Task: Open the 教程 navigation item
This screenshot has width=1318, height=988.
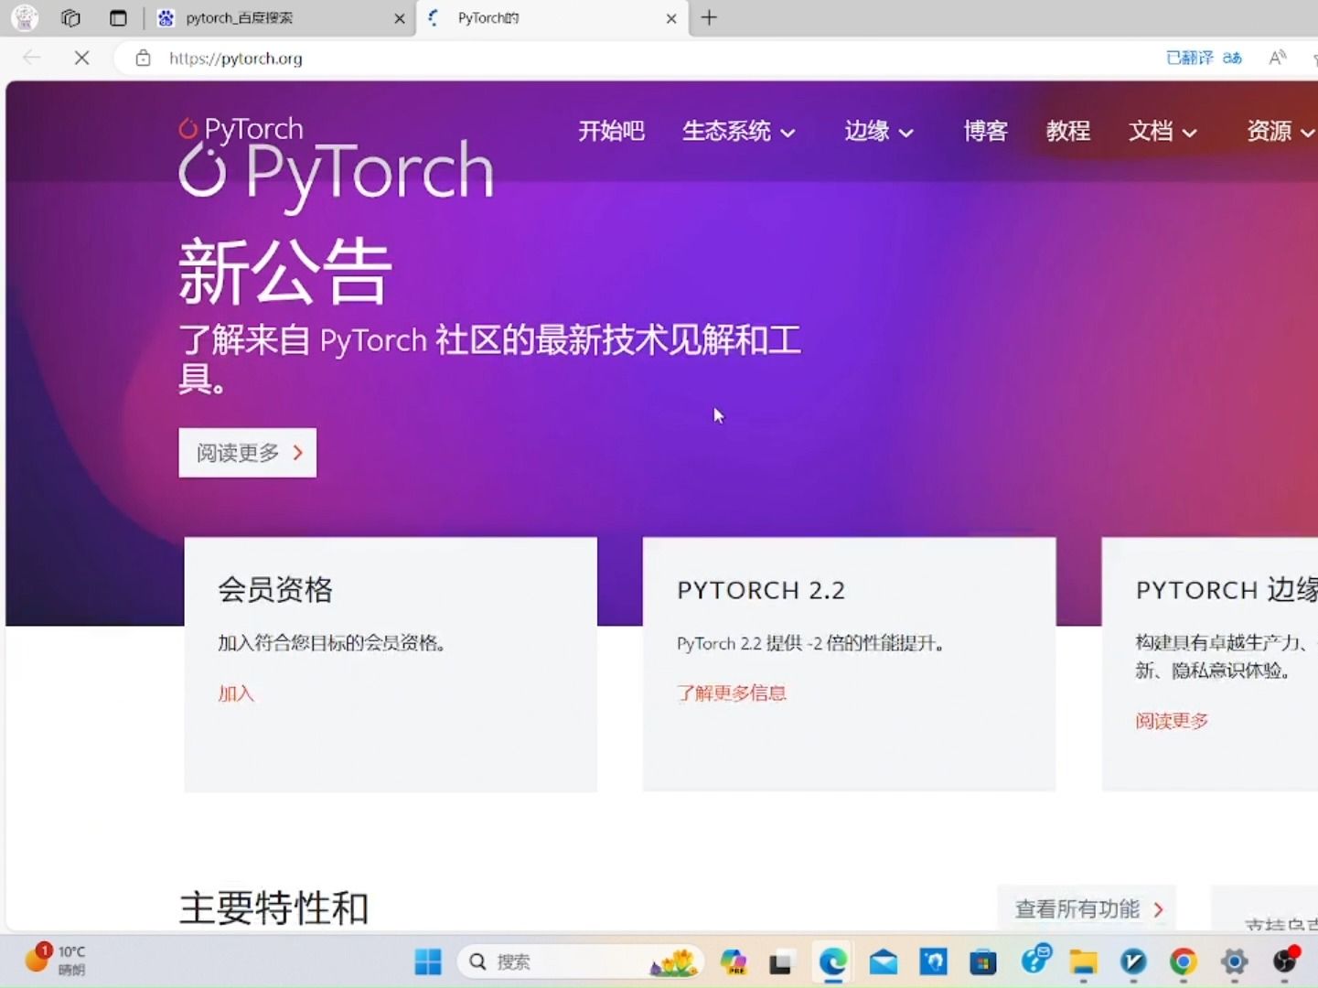Action: tap(1068, 132)
